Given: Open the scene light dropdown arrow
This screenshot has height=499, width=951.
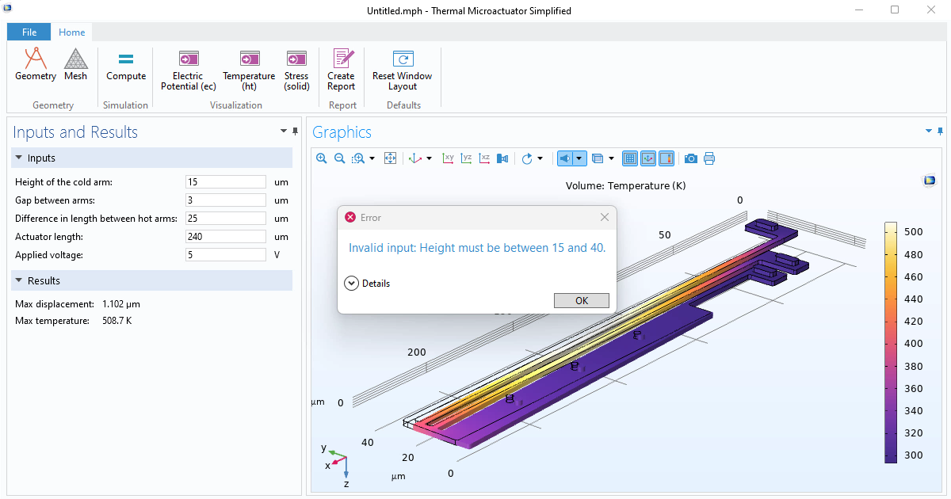Looking at the screenshot, I should pyautogui.click(x=579, y=158).
